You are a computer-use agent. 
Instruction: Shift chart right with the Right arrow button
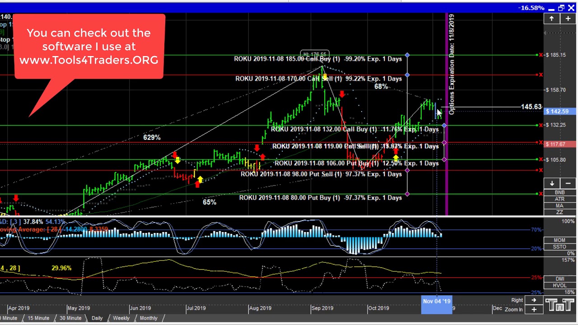point(534,301)
